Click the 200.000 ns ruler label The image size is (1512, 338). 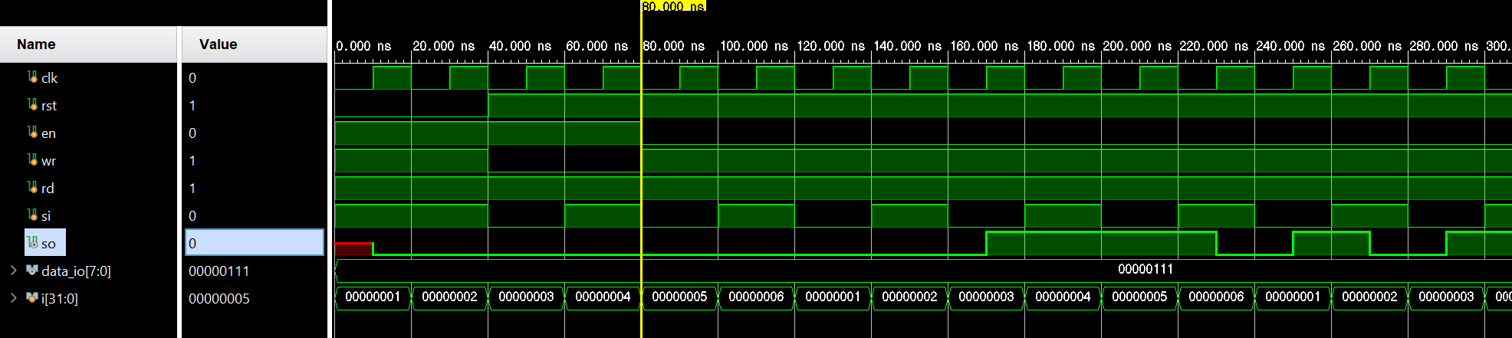(1137, 46)
